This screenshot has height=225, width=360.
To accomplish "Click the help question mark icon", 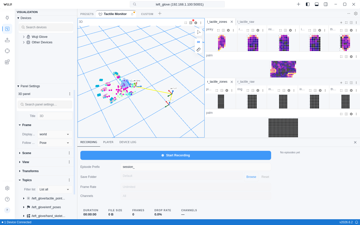I will (x=7, y=199).
